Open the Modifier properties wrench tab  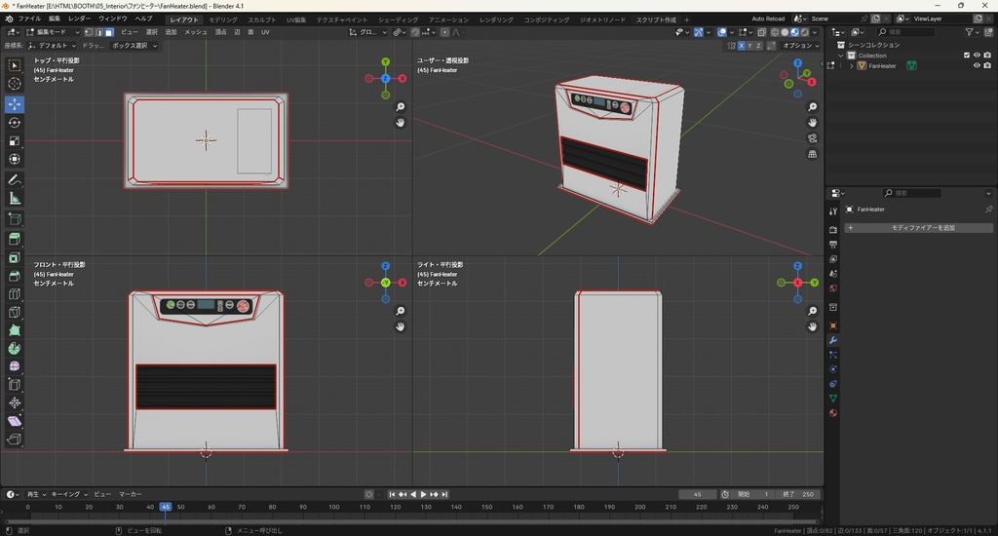coord(833,339)
